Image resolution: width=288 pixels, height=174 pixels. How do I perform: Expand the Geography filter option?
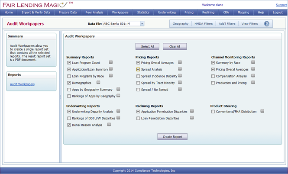tap(180, 24)
